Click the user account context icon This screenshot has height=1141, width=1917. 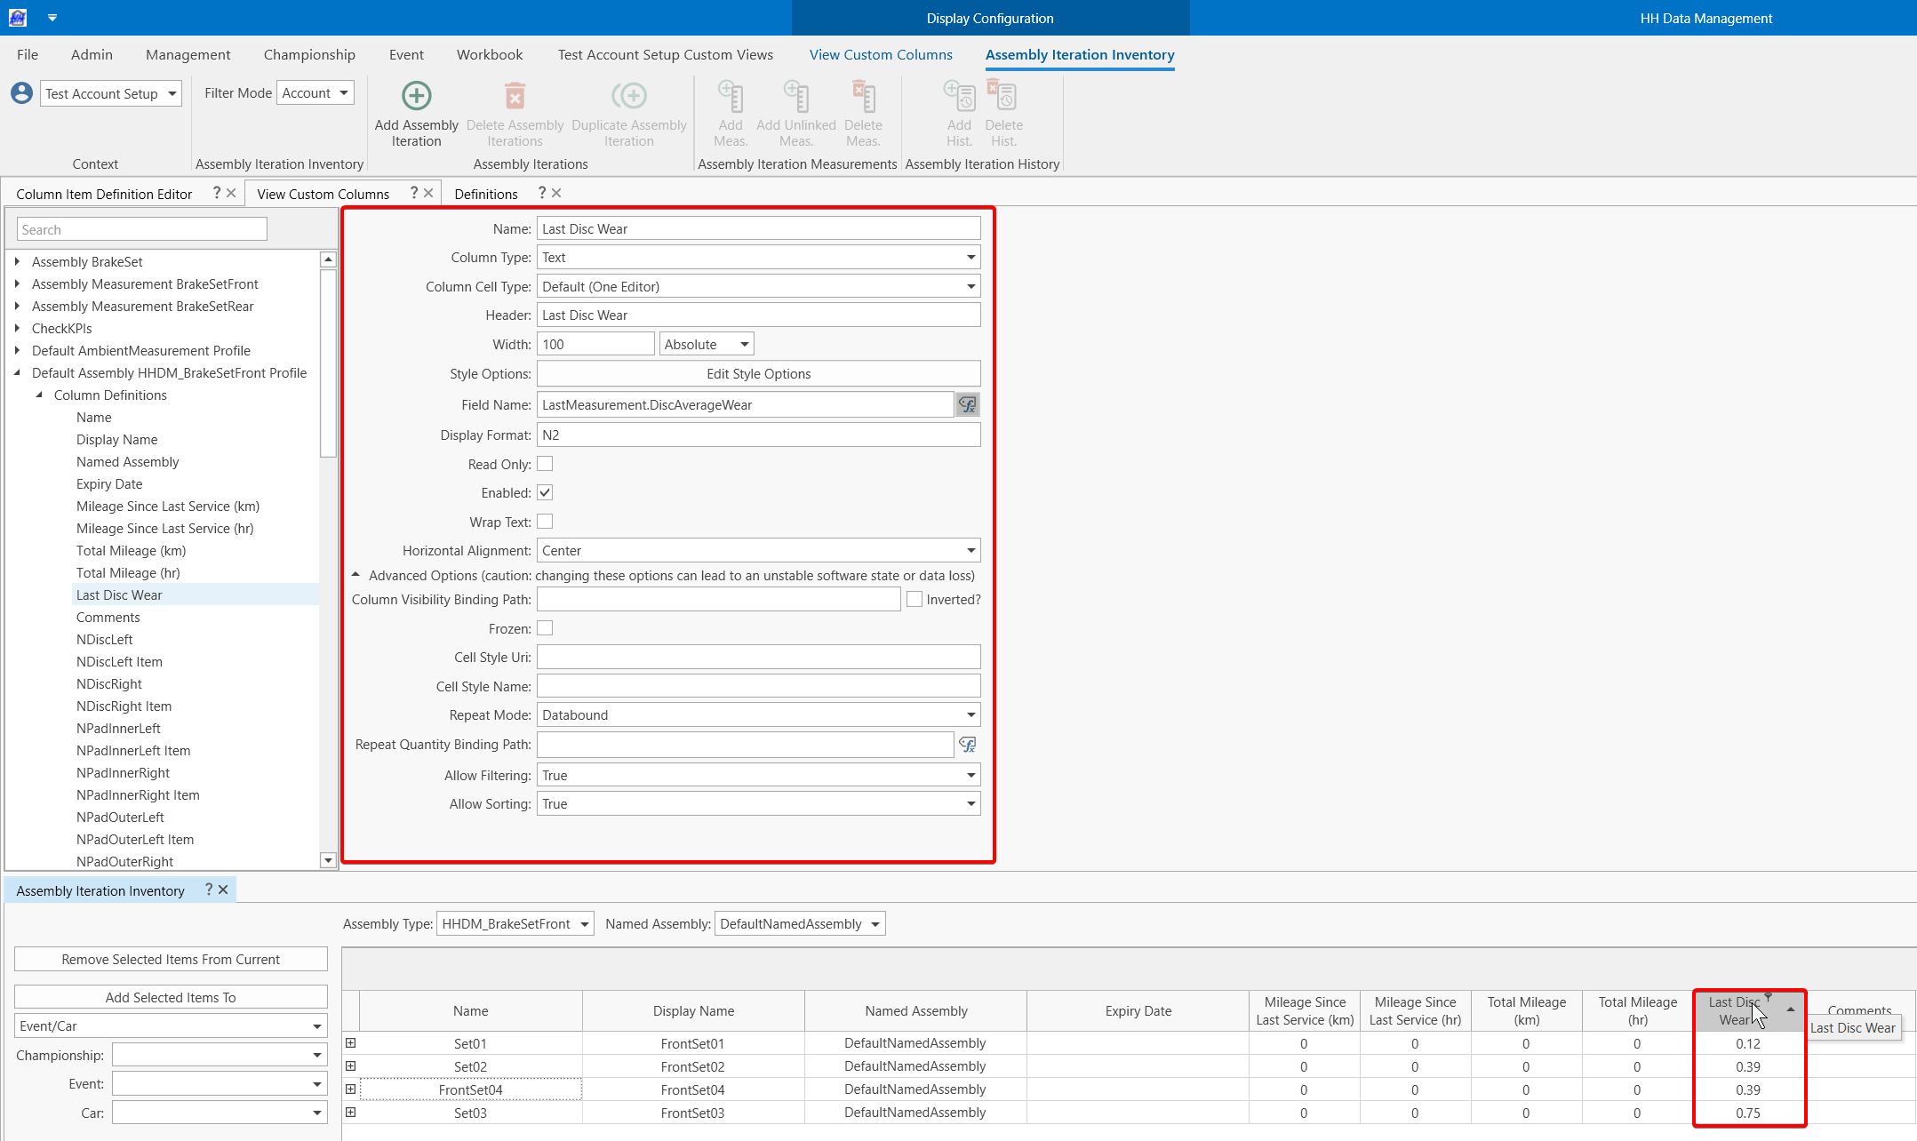[21, 93]
